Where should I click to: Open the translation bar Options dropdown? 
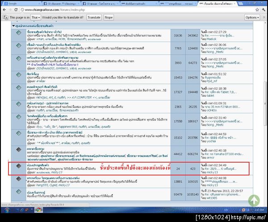pyautogui.click(x=252, y=17)
